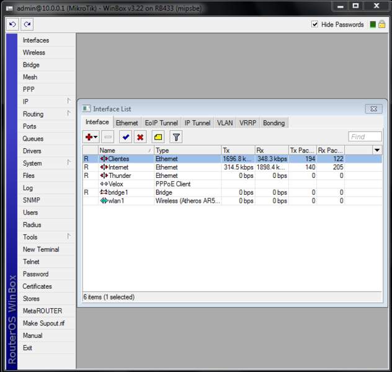The height and width of the screenshot is (372, 392).
Task: Click the Velox PPPoE interface icon
Action: pos(104,184)
